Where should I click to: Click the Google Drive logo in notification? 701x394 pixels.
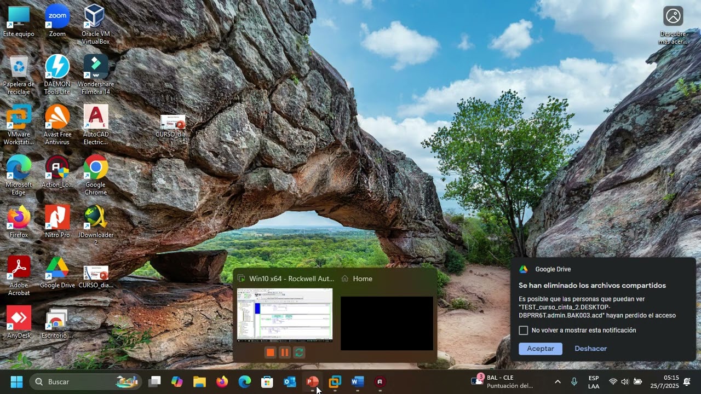pyautogui.click(x=524, y=269)
